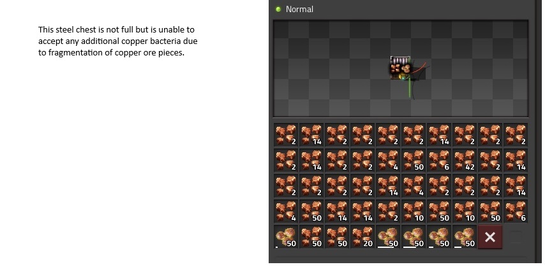Click the empty slot after the red X
The height and width of the screenshot is (267, 545).
tap(516, 237)
